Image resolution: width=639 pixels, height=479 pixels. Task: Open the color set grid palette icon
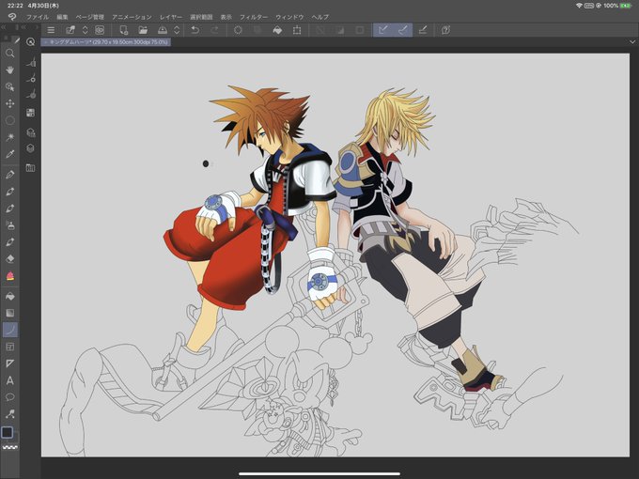30,113
